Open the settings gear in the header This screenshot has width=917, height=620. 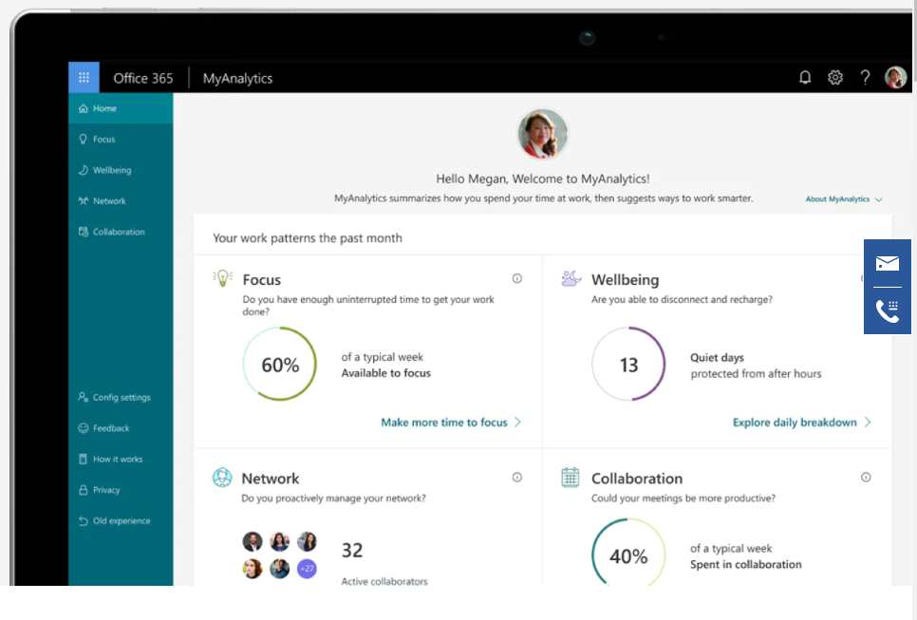point(835,77)
